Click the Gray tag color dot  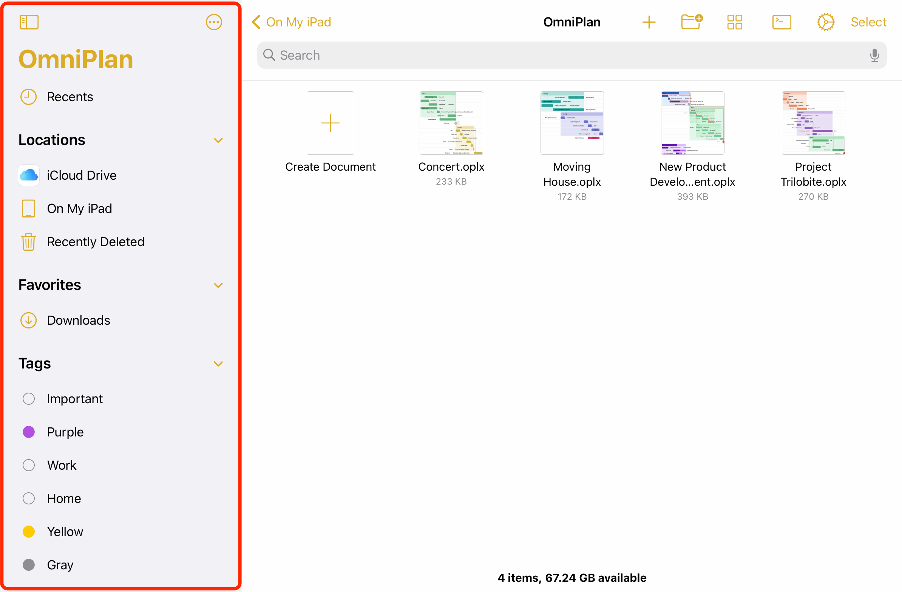[x=29, y=565]
